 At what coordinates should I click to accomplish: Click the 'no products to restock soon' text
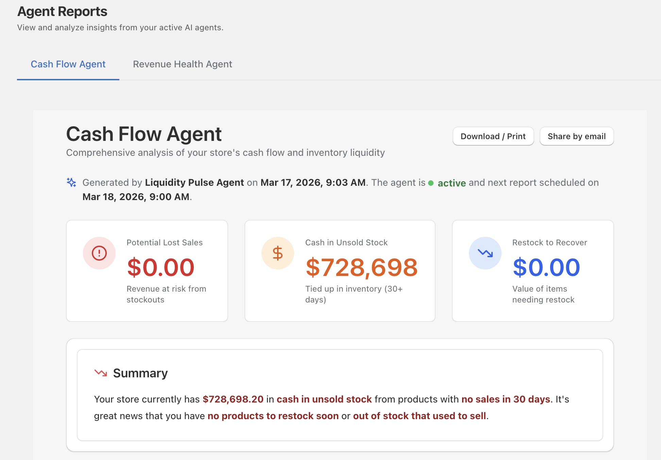[x=273, y=416]
